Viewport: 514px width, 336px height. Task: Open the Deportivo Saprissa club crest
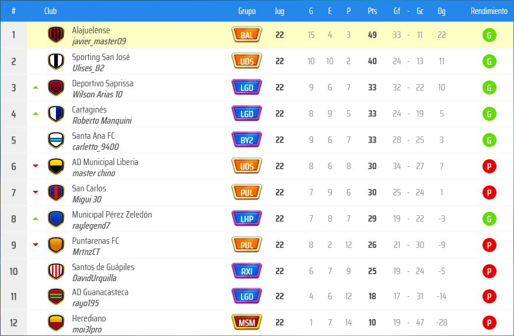coord(55,87)
